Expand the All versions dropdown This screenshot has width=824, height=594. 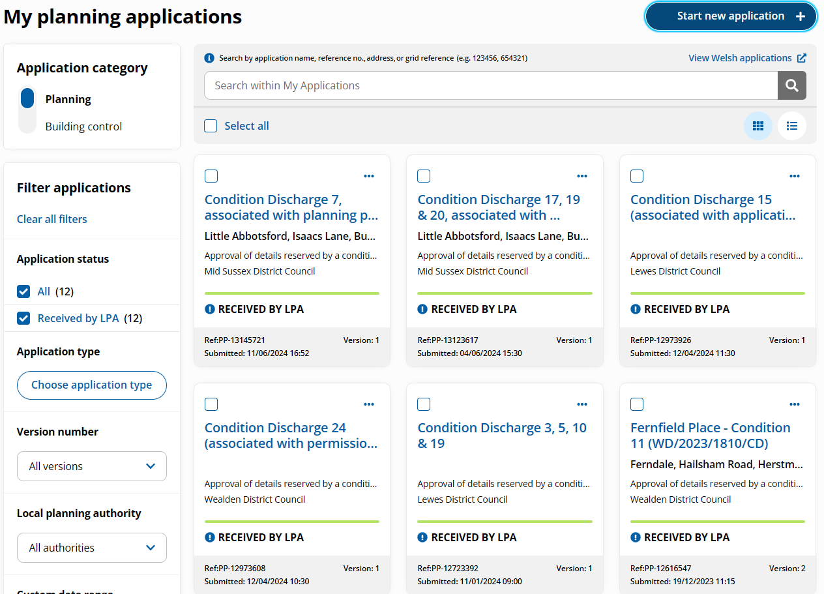click(x=92, y=466)
